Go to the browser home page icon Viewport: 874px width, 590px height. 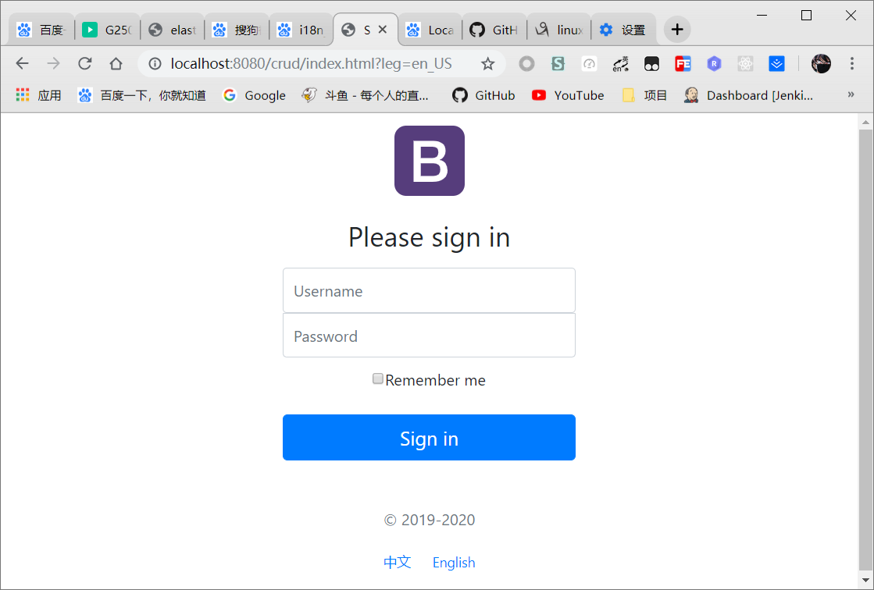(x=116, y=63)
